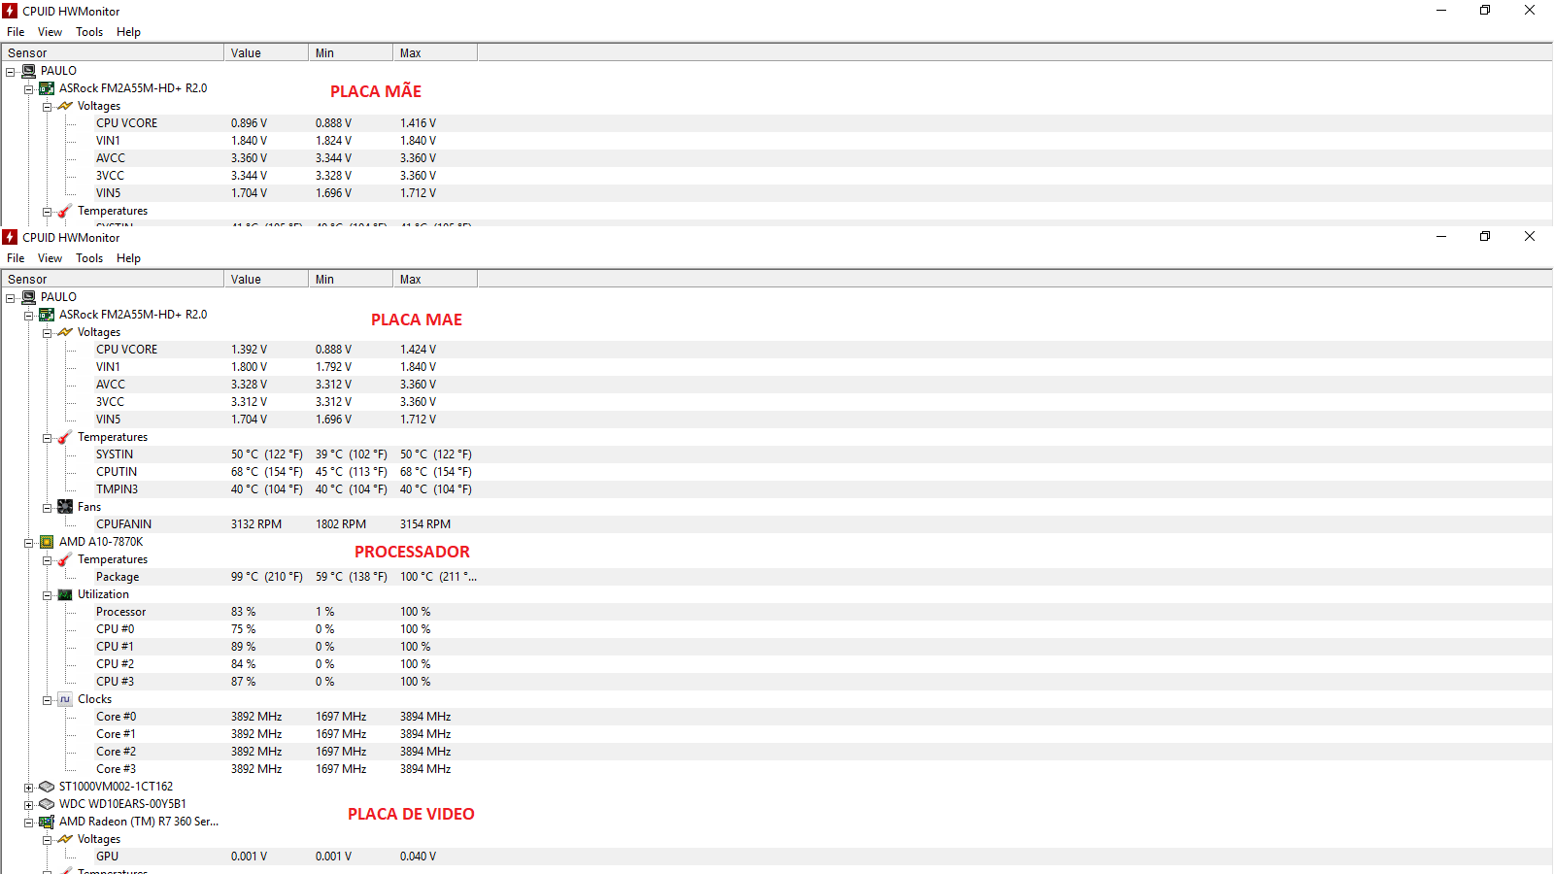This screenshot has width=1554, height=874.
Task: Click the PAULO computer icon in lower window
Action: [29, 297]
